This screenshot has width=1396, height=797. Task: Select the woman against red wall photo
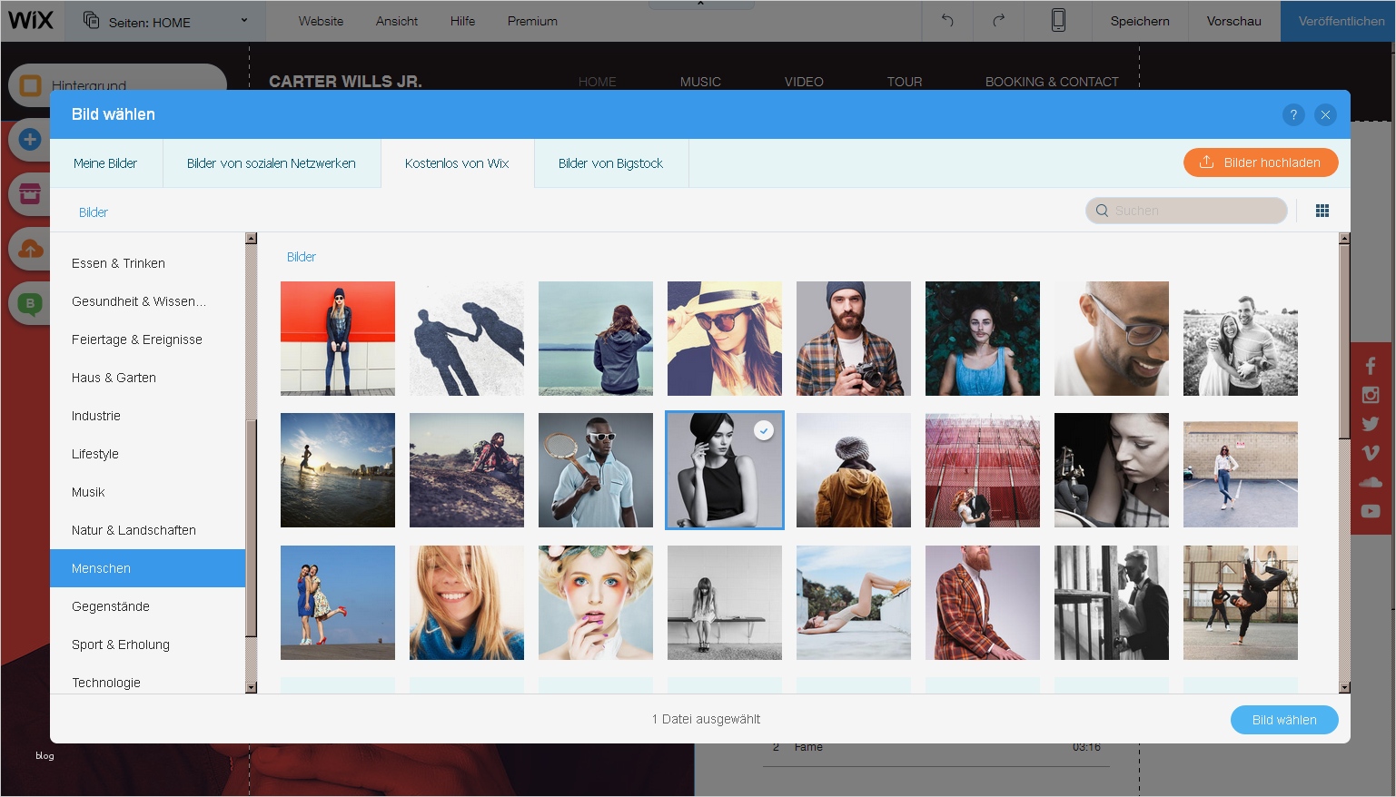point(338,339)
